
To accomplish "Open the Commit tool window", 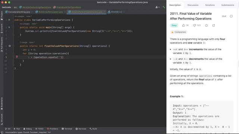I will [x=1, y=28].
